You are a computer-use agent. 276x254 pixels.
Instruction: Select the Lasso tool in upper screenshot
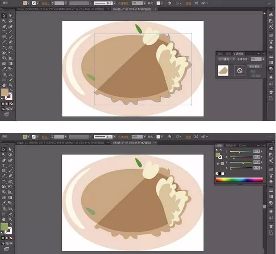pos(11,21)
